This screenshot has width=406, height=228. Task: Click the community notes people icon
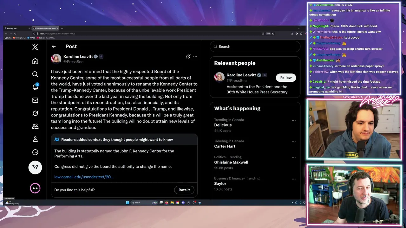coord(57,139)
